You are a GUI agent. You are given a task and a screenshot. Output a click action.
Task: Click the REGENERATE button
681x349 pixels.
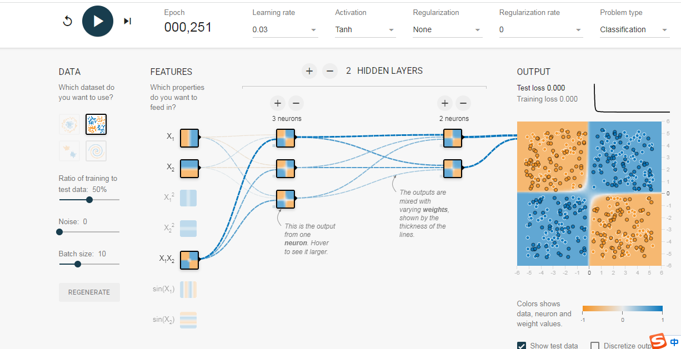(89, 292)
